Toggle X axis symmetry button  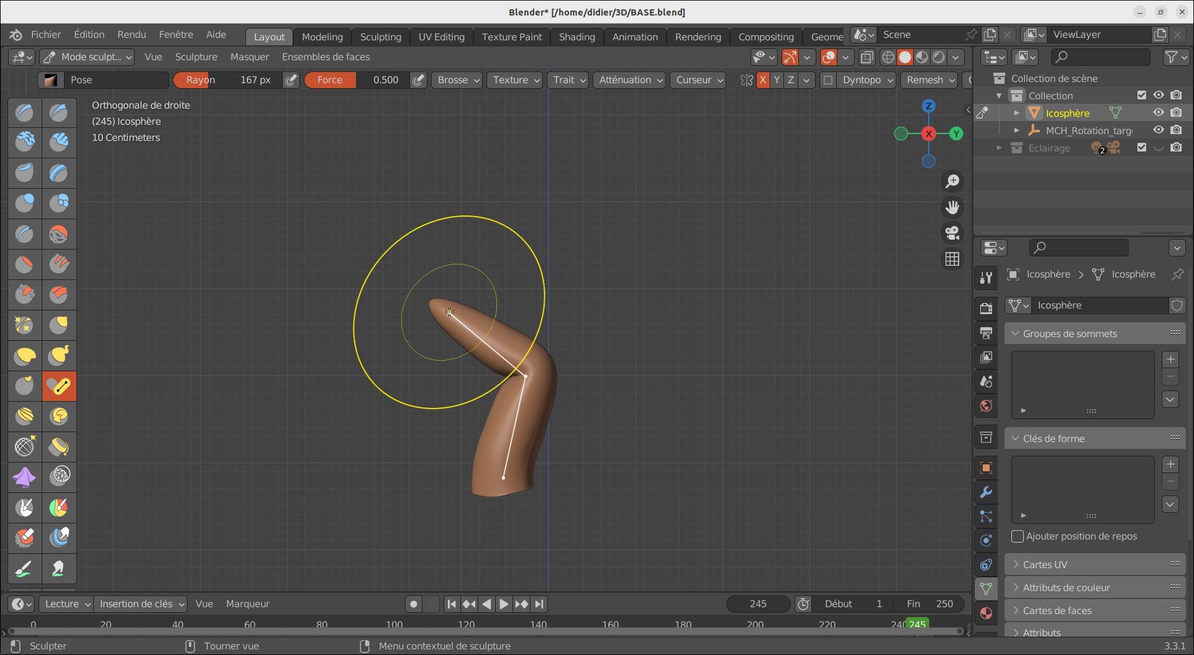(763, 80)
